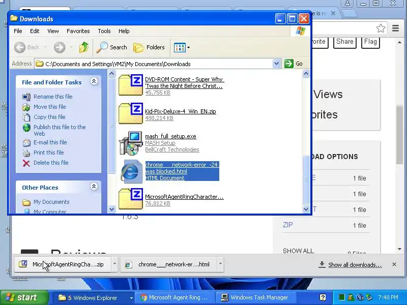Open dropdown for MicrosoftAgentRingCha zip download
The width and height of the screenshot is (407, 305).
click(114, 264)
